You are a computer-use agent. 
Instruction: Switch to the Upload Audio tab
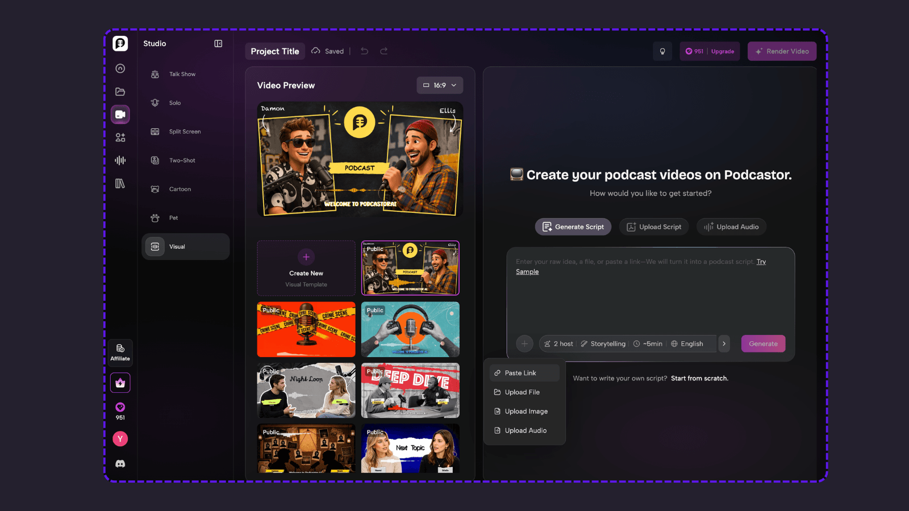(732, 227)
